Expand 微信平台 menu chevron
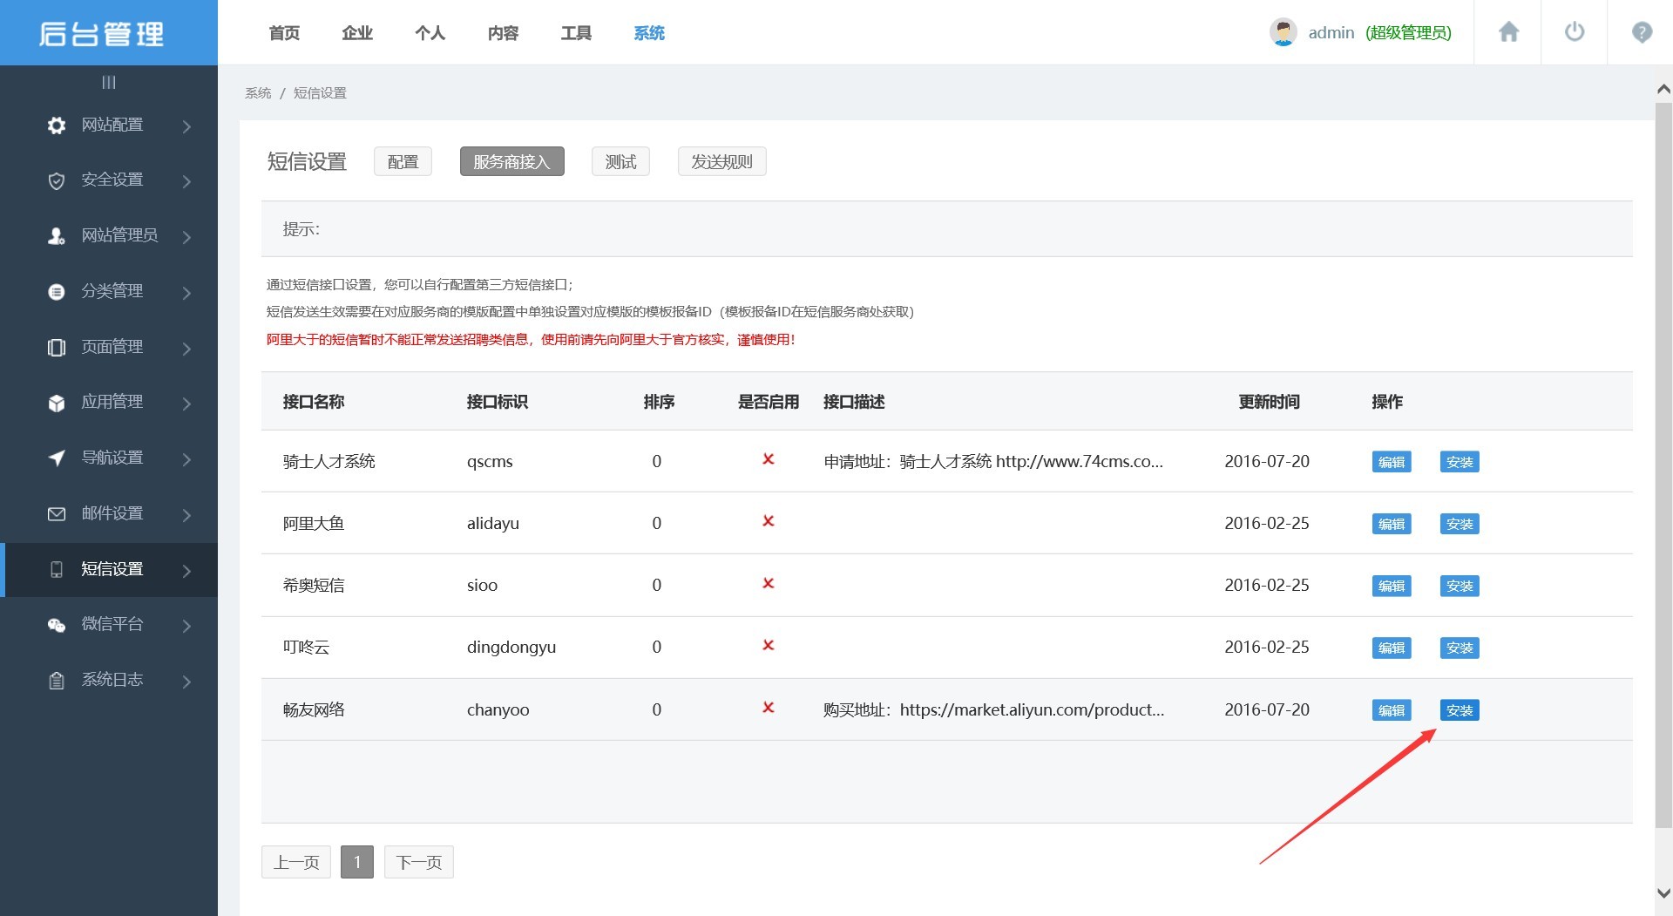Screen dimensions: 1673x916 click(x=186, y=626)
